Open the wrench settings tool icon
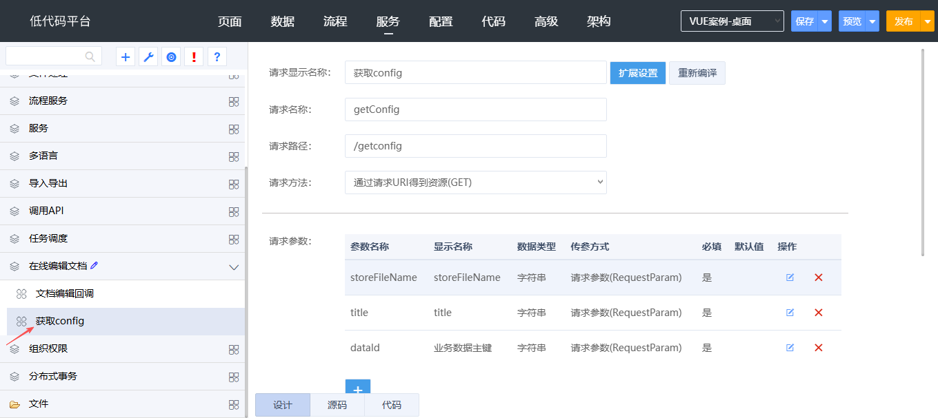 coord(148,57)
